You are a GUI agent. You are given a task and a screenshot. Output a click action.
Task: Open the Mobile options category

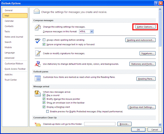(x=15, y=47)
